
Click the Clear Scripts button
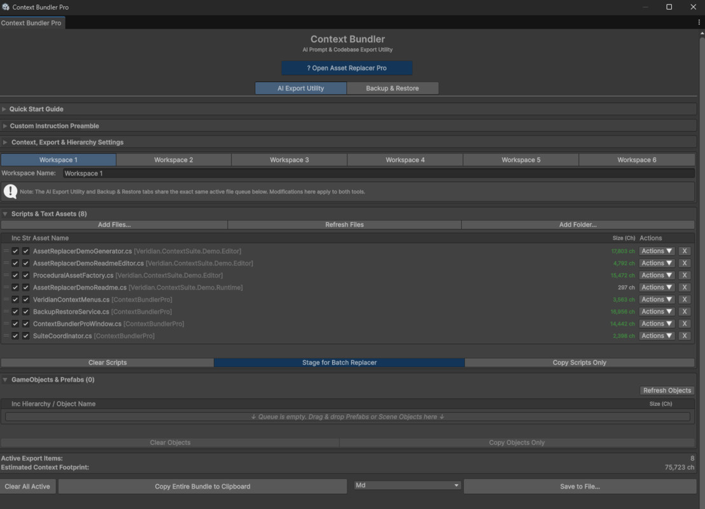click(x=108, y=363)
